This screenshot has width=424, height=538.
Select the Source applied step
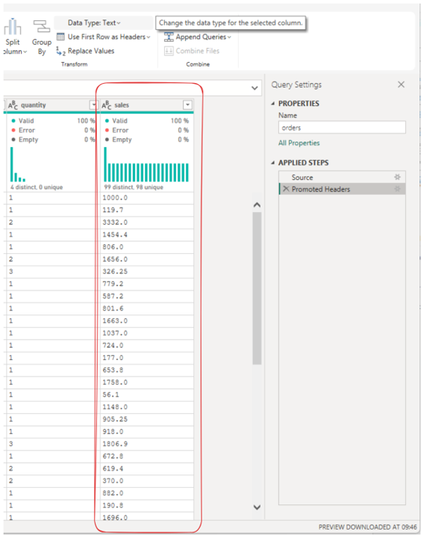(342, 177)
